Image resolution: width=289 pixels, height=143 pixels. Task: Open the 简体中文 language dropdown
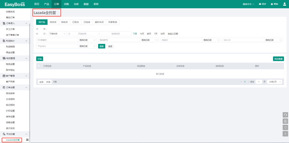(x=248, y=4)
